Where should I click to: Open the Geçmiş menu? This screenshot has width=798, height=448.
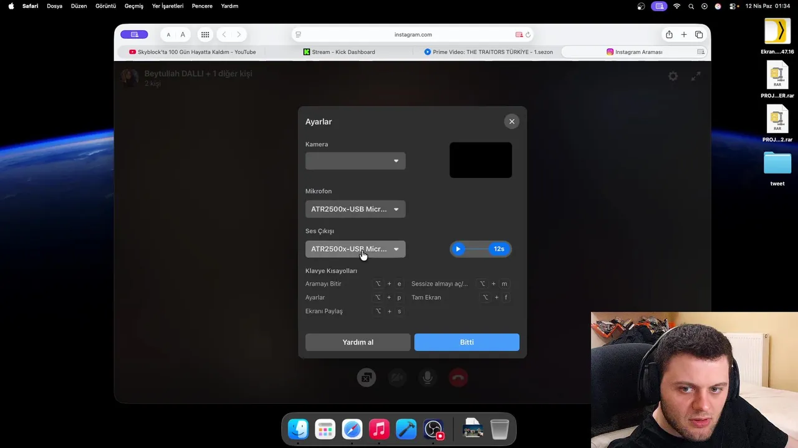[x=134, y=6]
